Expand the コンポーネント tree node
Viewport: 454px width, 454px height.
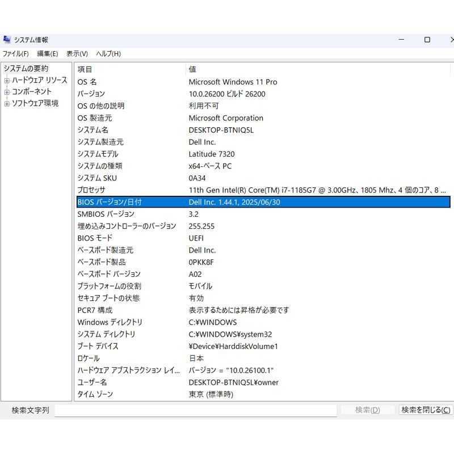[6, 91]
